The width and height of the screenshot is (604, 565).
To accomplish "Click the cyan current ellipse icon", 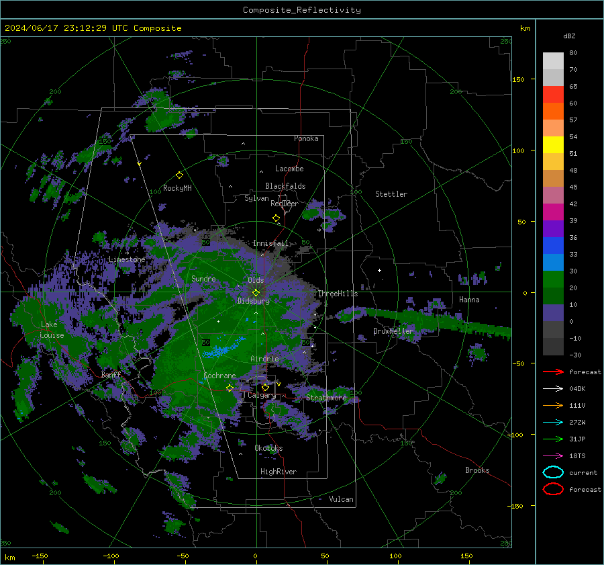I will pos(553,472).
